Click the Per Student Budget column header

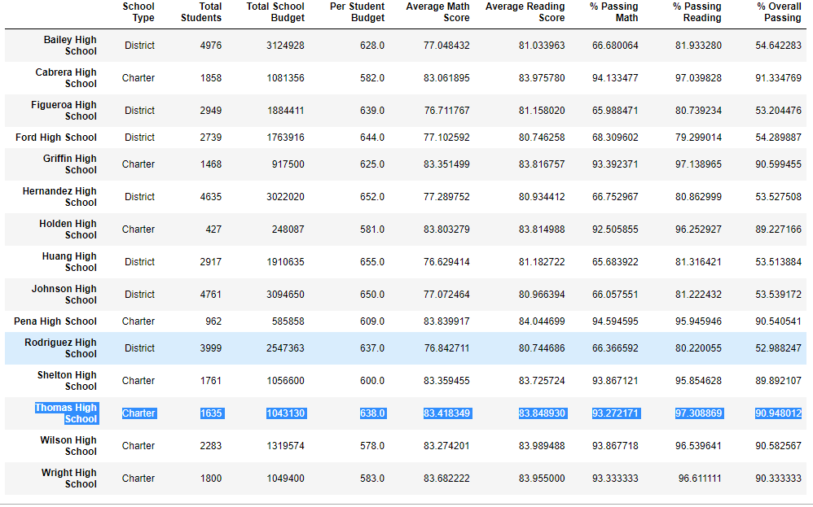click(358, 12)
